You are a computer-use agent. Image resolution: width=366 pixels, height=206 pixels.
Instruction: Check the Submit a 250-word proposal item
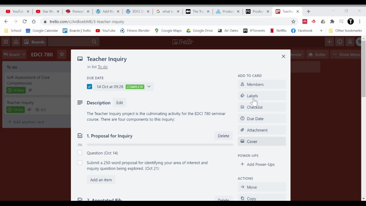[x=80, y=163]
